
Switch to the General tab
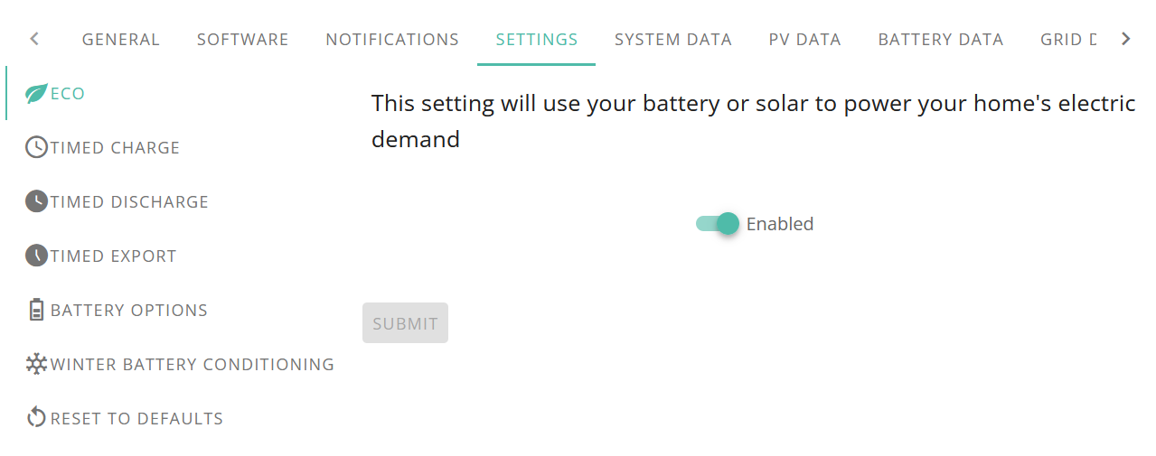pos(121,40)
